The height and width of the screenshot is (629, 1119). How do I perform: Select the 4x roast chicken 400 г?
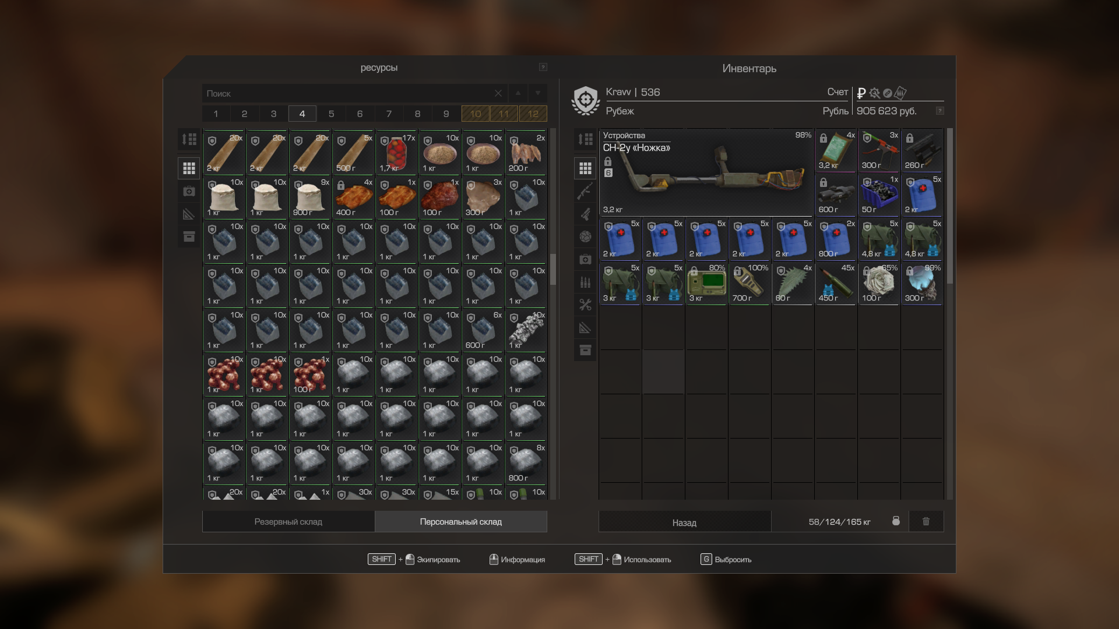pos(354,197)
